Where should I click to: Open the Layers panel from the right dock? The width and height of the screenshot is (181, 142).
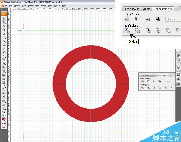(x=178, y=68)
